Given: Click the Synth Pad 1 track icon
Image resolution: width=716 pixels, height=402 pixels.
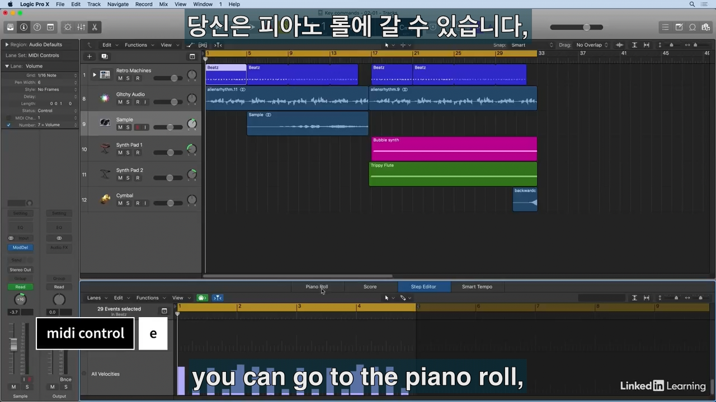Looking at the screenshot, I should click(x=105, y=149).
